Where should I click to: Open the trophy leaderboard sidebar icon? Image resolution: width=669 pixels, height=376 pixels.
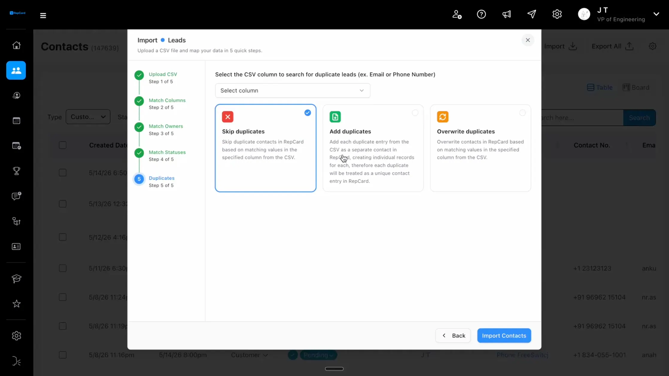(16, 171)
